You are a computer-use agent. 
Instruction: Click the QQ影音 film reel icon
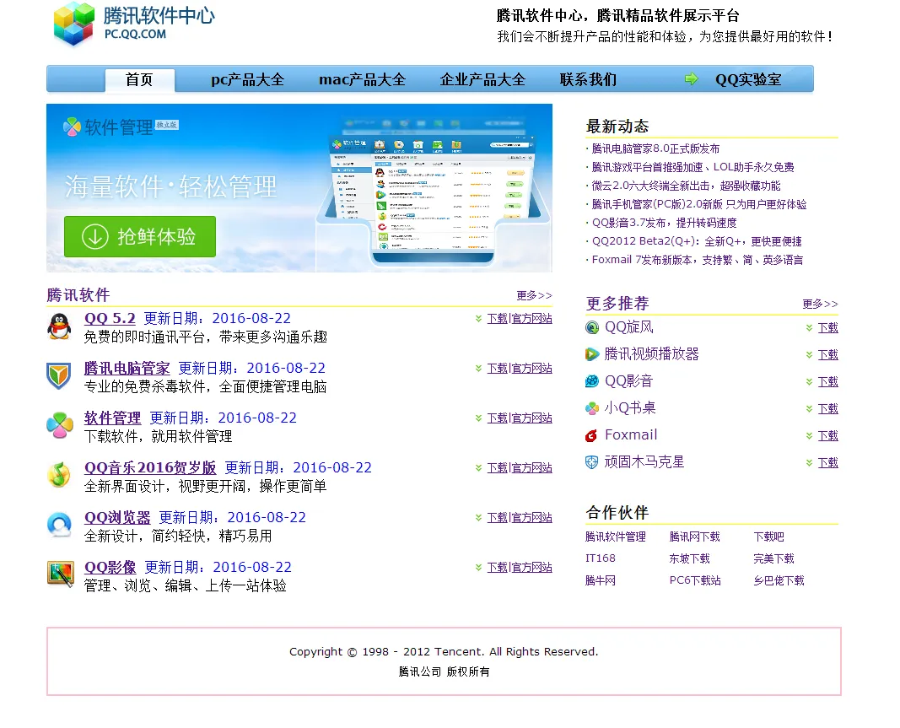pos(592,381)
